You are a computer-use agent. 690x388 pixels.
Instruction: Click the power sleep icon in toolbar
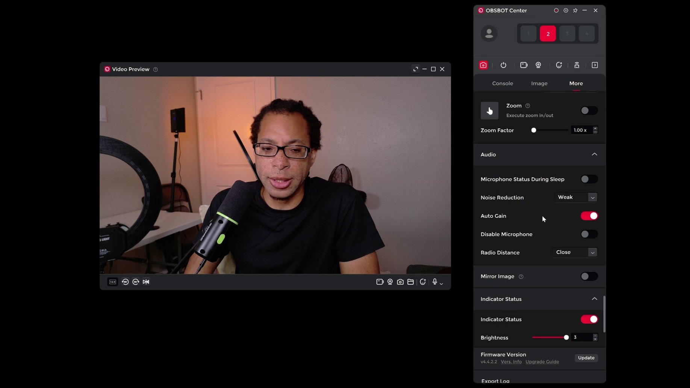point(503,65)
